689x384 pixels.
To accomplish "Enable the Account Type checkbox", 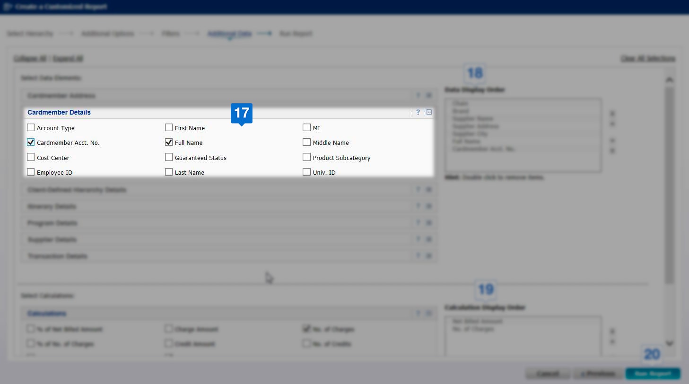I will (x=31, y=127).
